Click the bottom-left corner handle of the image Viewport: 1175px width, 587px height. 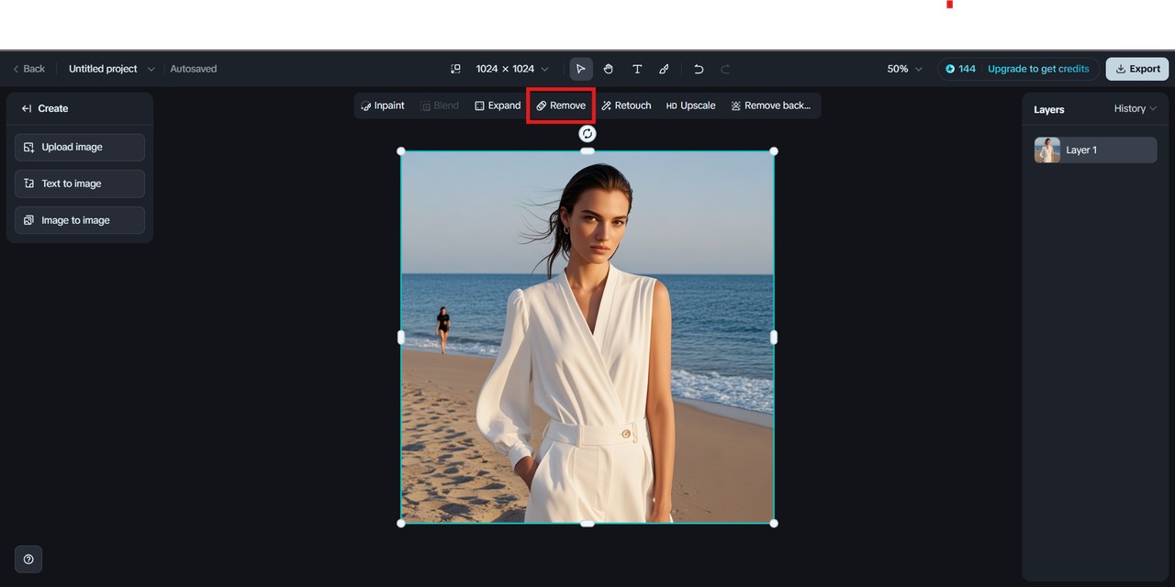tap(401, 524)
